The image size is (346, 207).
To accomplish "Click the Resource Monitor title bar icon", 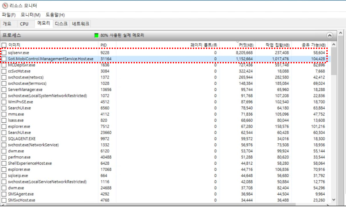I will 5,5.
